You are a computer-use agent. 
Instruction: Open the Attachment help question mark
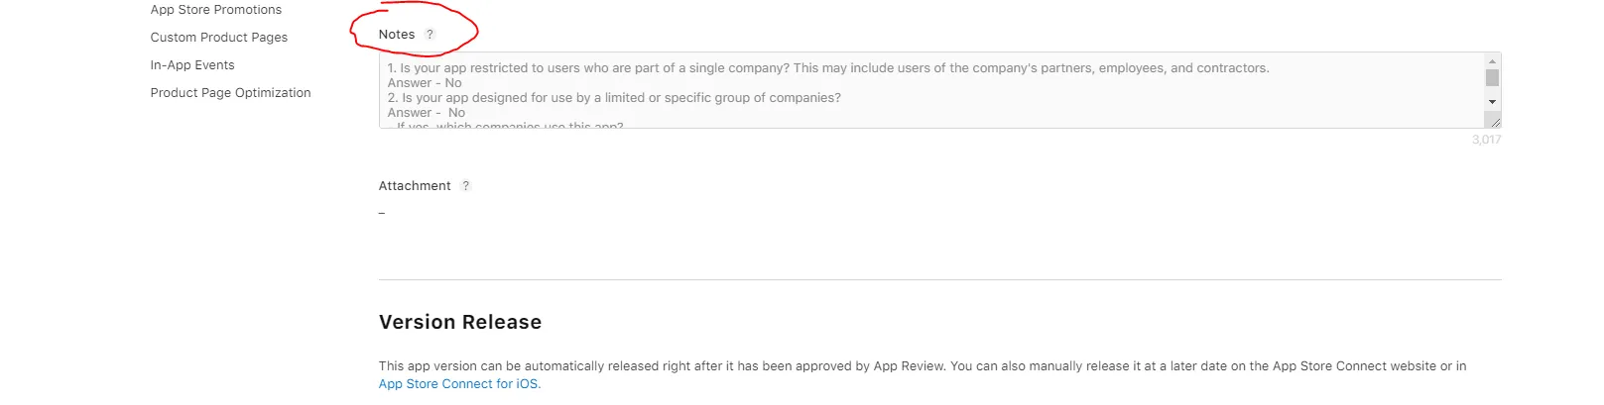pos(465,186)
